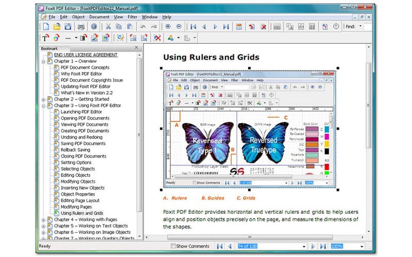Expand the Chapter 2 – Getting Started node
Screen dimensions: 412x257
[43, 100]
